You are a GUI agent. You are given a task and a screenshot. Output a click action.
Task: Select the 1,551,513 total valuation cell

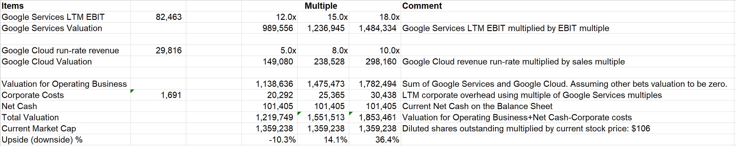click(323, 117)
